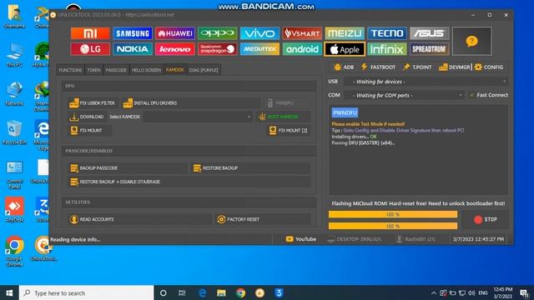Viewport: 534px width, 300px height.
Task: Stop the running operation
Action: (486, 220)
